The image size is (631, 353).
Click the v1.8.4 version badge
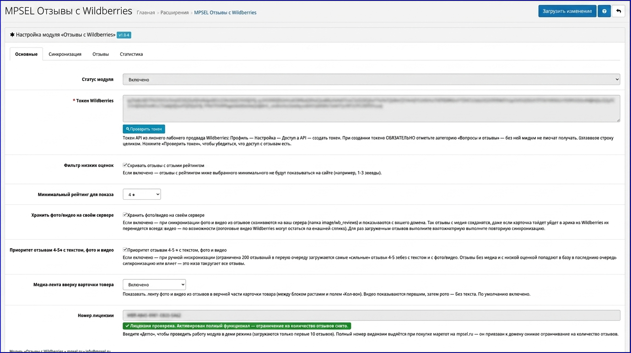tap(124, 35)
